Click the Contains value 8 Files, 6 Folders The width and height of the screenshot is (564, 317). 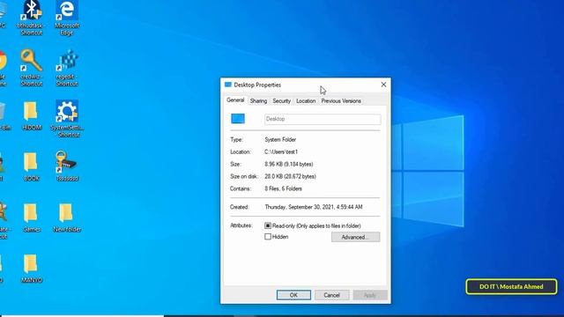tap(284, 188)
